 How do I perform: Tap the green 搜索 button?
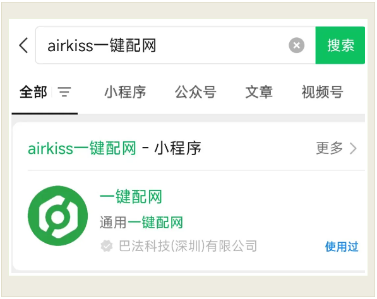coord(340,45)
